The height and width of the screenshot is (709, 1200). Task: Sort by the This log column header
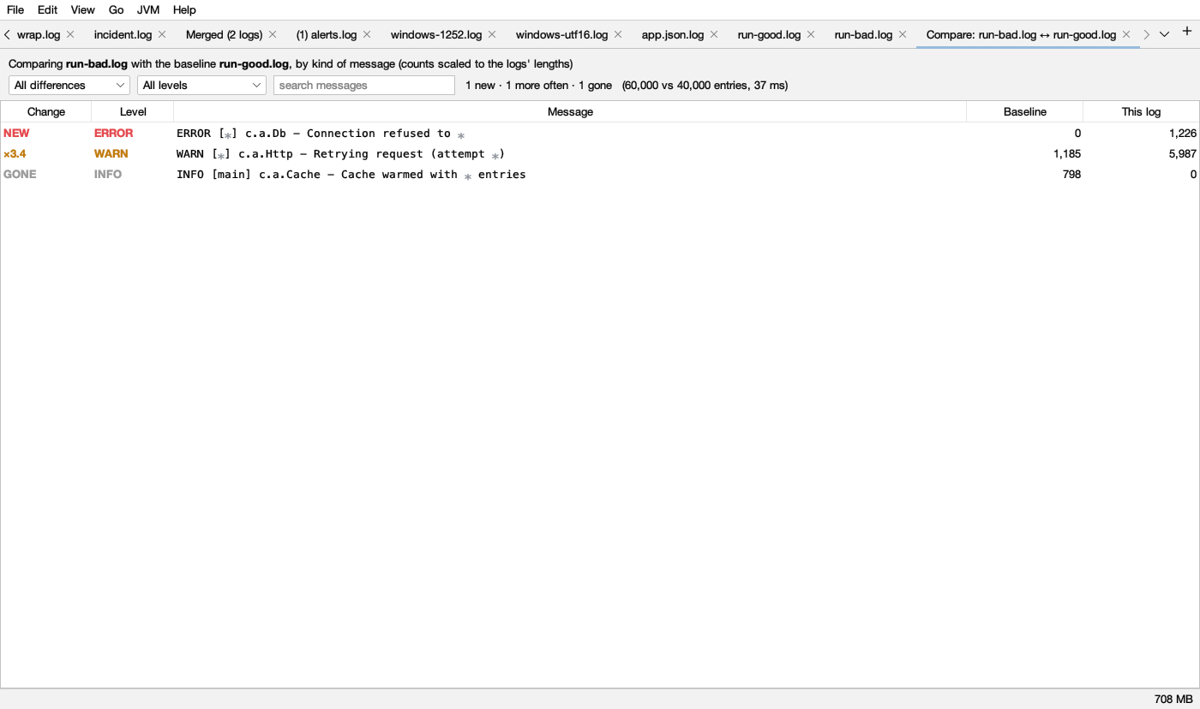[x=1141, y=111]
